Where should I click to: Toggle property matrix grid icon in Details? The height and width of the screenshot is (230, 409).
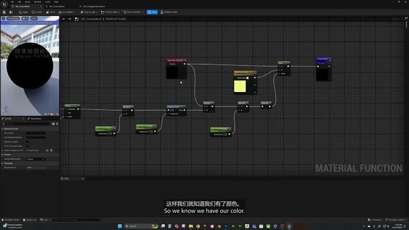pyautogui.click(x=53, y=124)
